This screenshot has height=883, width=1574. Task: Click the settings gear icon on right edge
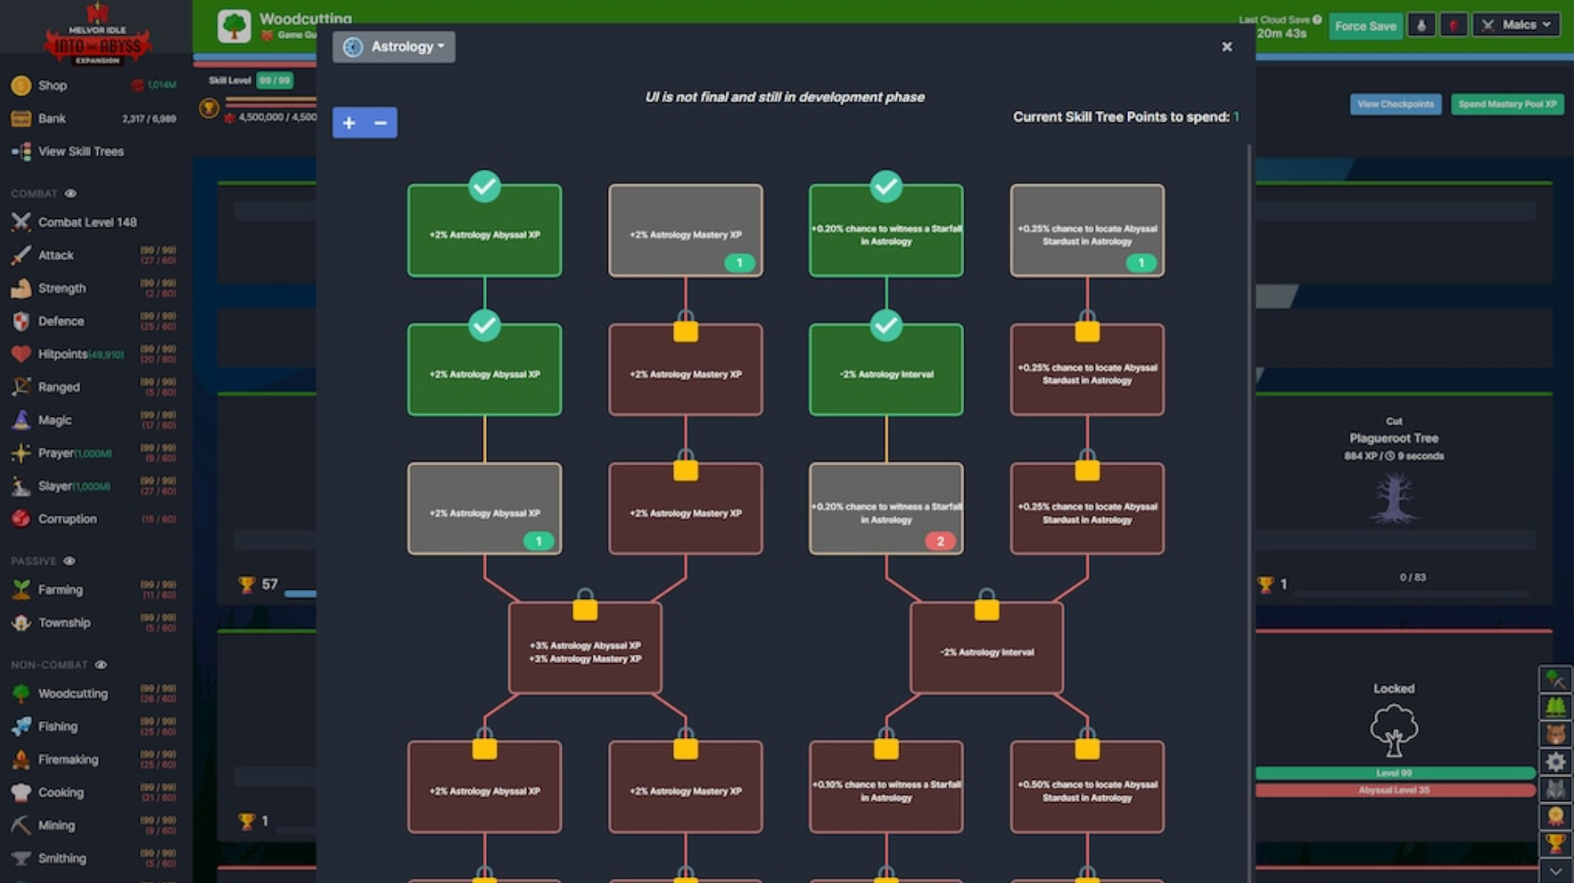[x=1555, y=761]
